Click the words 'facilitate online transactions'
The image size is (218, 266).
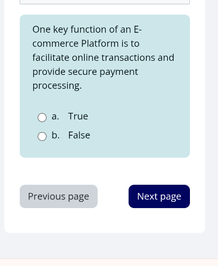(94, 58)
